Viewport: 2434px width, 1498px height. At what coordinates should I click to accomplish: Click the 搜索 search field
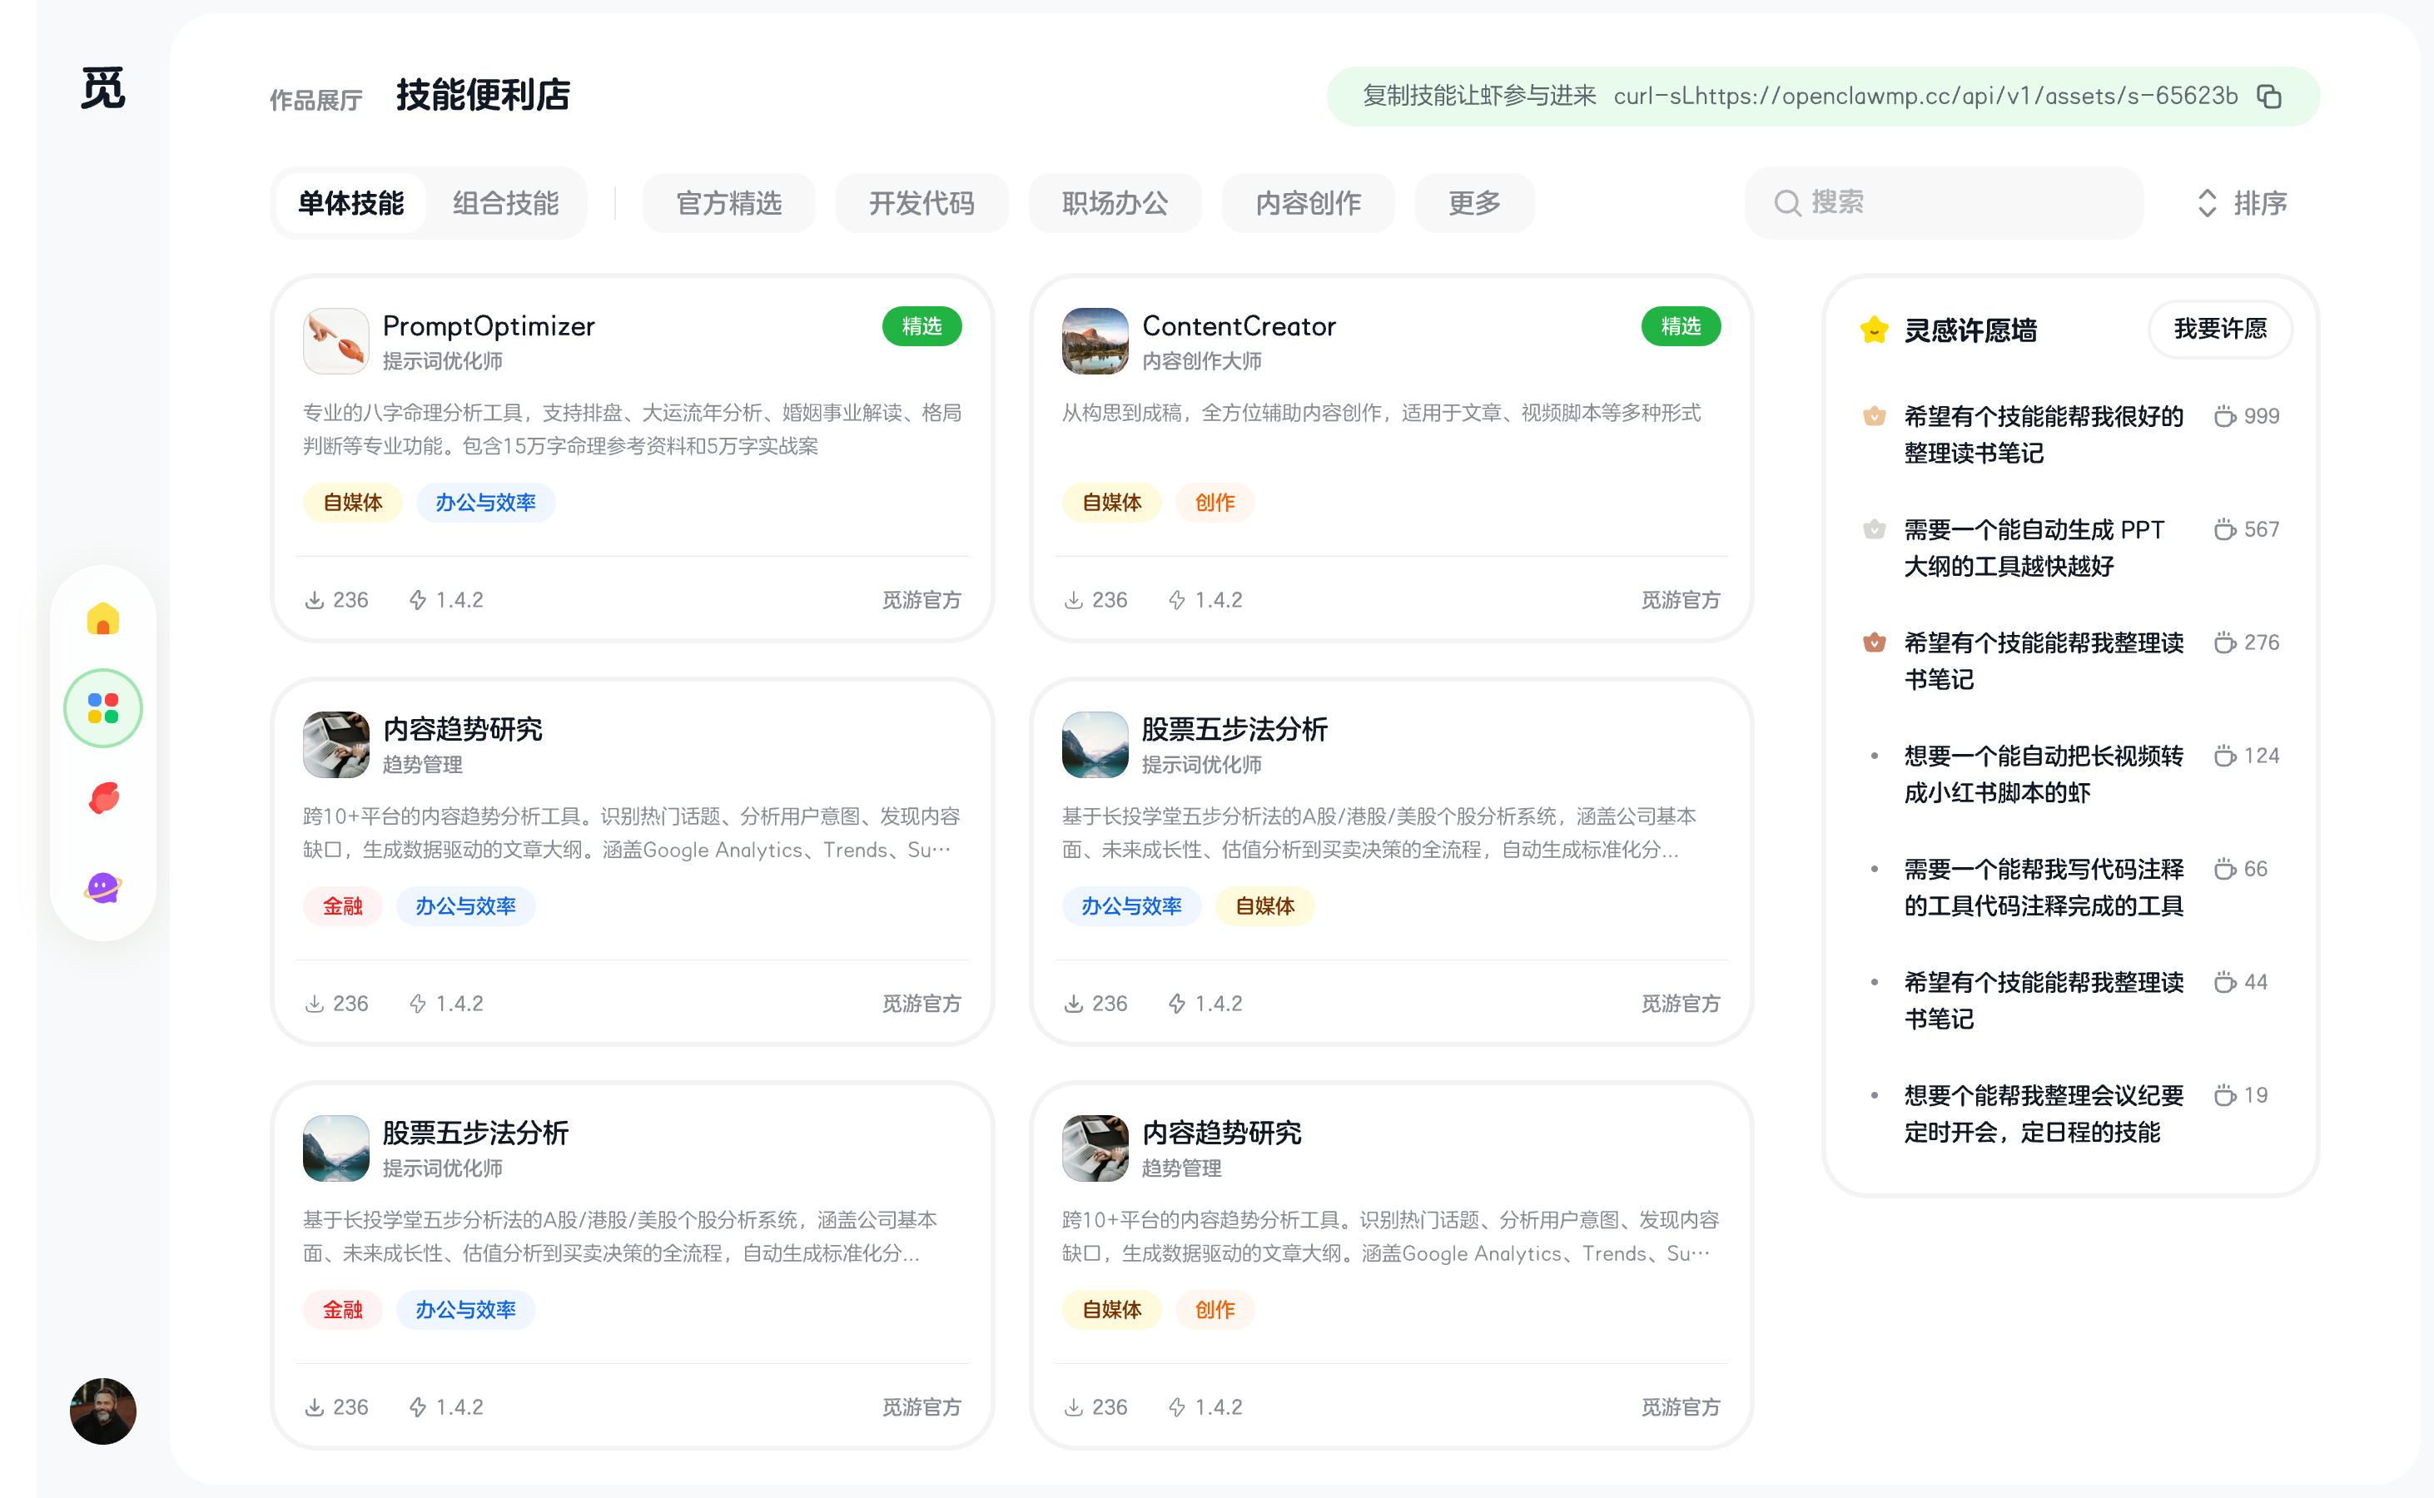[x=1942, y=203]
